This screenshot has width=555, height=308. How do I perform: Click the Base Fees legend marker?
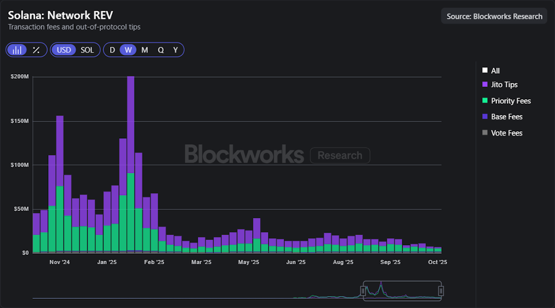tap(485, 117)
